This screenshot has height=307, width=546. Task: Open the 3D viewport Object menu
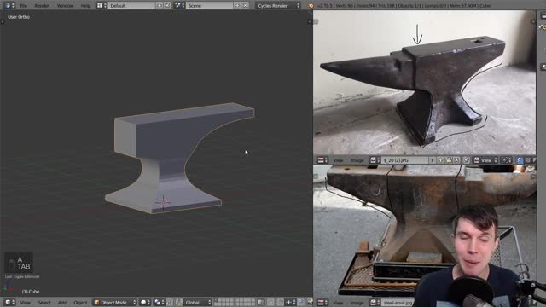[80, 303]
